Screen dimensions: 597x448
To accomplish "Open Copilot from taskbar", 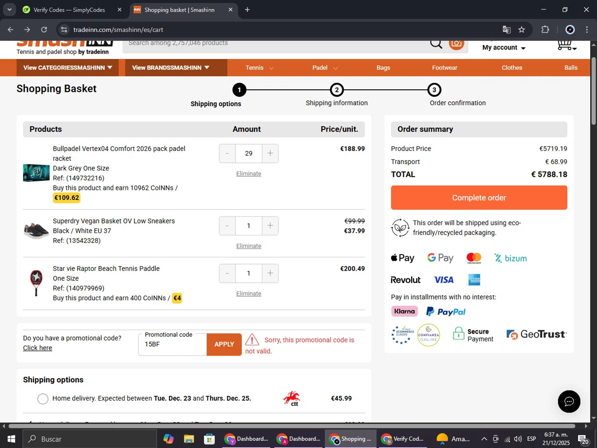I will tap(168, 439).
